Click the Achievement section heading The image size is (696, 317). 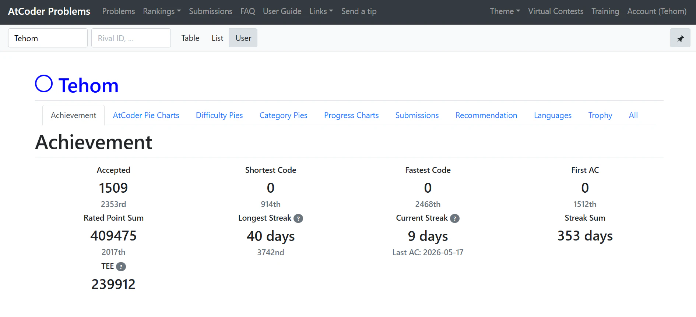point(94,142)
